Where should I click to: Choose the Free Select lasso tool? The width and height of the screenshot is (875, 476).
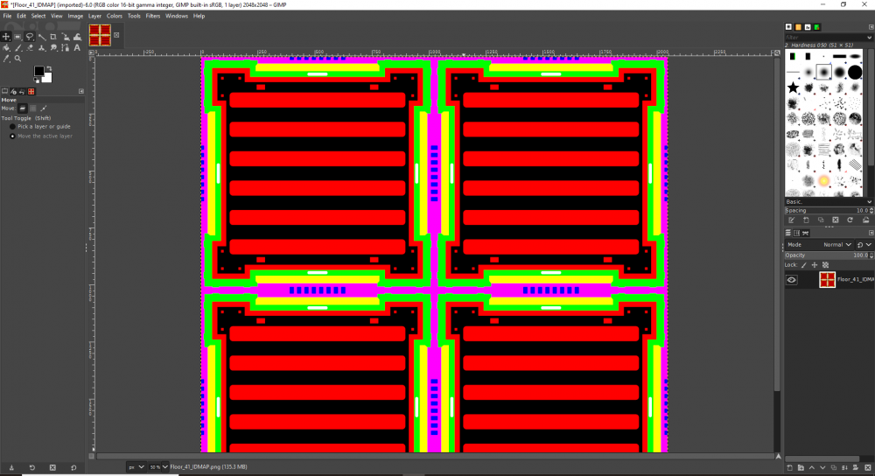coord(29,37)
